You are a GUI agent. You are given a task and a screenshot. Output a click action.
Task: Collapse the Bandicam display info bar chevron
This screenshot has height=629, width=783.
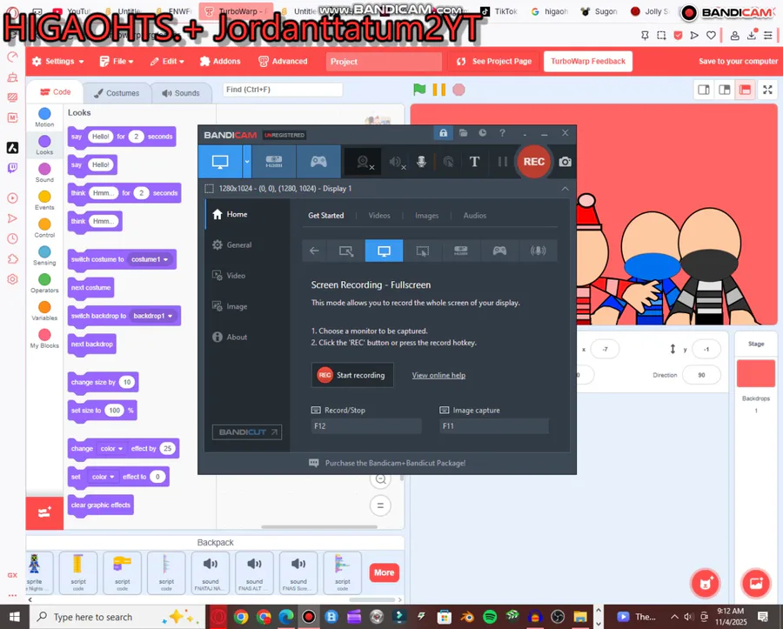tap(565, 189)
